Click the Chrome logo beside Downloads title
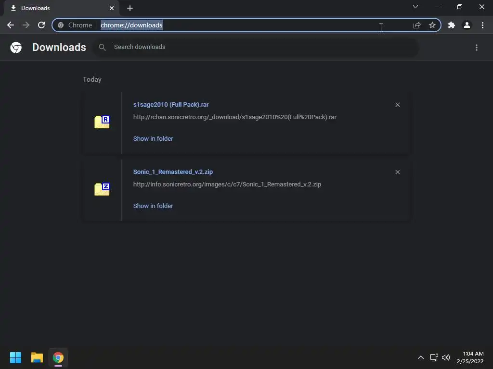 16,48
